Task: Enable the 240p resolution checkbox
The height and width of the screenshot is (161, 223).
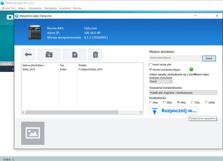Action: click(151, 102)
